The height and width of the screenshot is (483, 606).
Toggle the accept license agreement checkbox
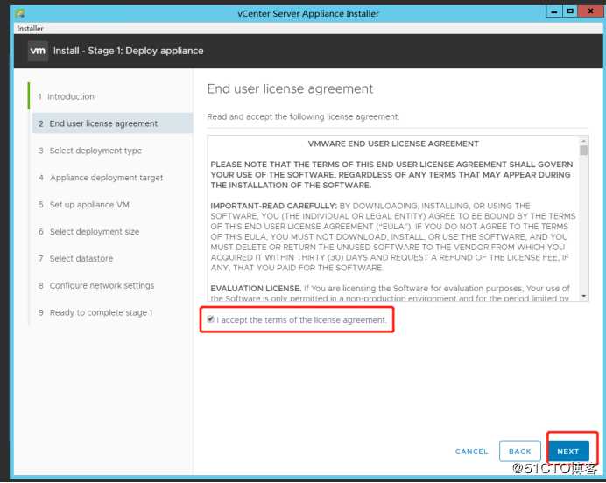click(x=211, y=318)
